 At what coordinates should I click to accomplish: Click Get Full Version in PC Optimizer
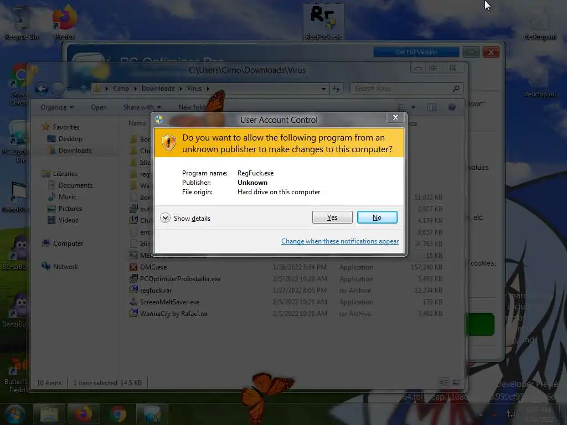coord(416,52)
